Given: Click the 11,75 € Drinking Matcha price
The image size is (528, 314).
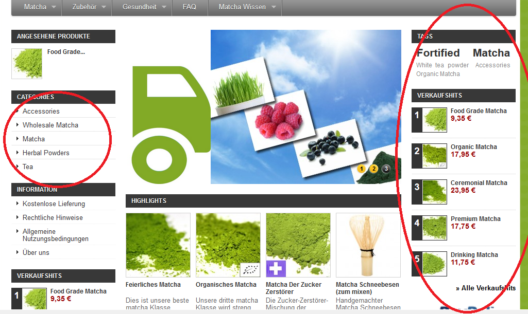Looking at the screenshot, I should coord(463,262).
